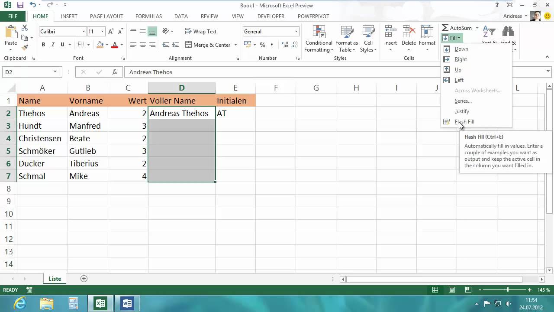The width and height of the screenshot is (554, 312).
Task: Click the Increase Font Size icon
Action: point(111,32)
